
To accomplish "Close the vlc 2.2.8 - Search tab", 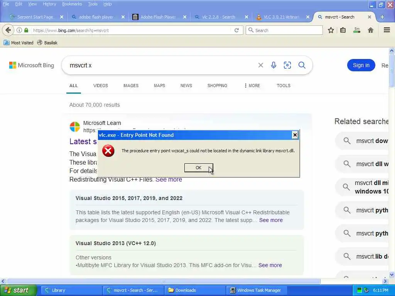I will (x=246, y=17).
